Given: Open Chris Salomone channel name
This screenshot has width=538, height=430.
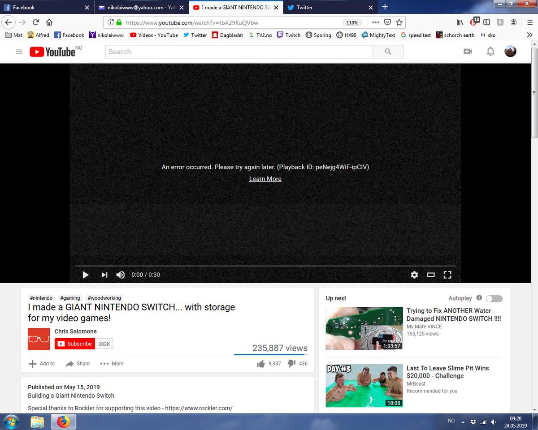Looking at the screenshot, I should click(x=76, y=331).
